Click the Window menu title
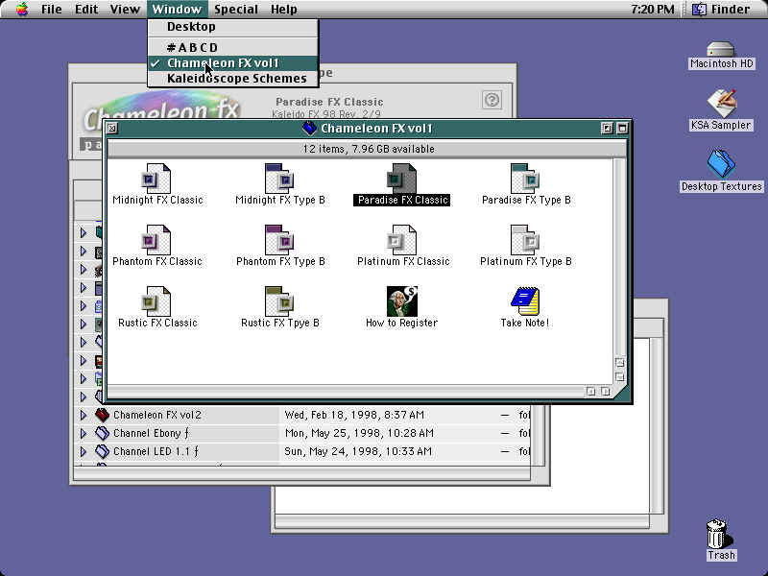768x576 pixels. 177,9
